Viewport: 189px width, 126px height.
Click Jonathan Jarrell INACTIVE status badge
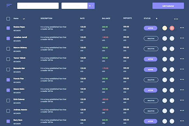151,39
